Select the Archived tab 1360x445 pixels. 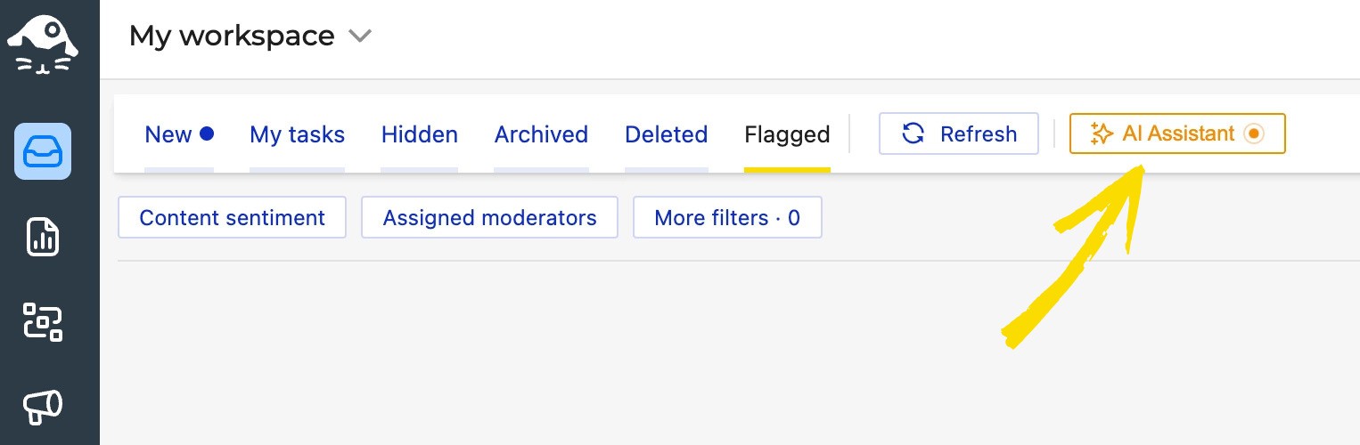point(541,134)
